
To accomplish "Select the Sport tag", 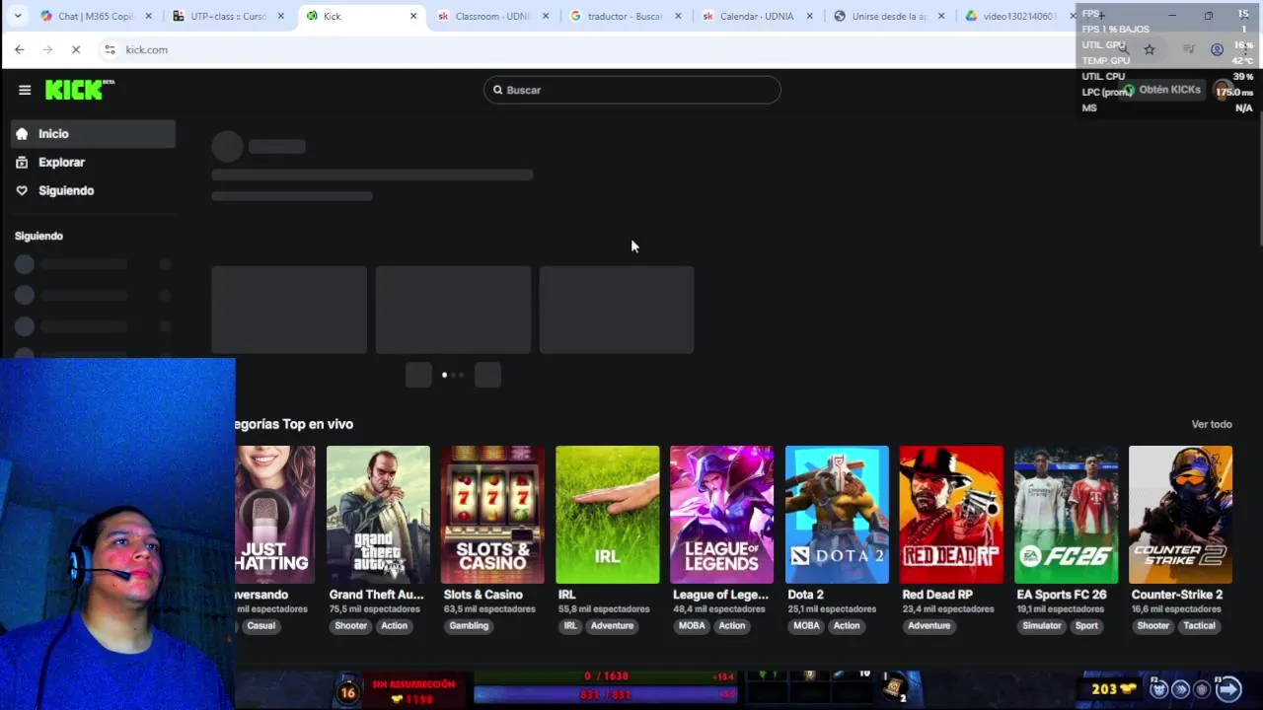I will coord(1086,626).
